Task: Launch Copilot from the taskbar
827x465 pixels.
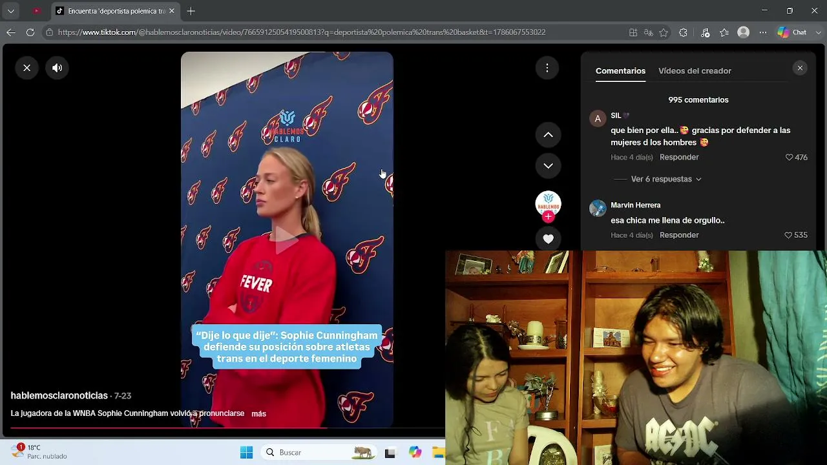Action: tap(415, 453)
